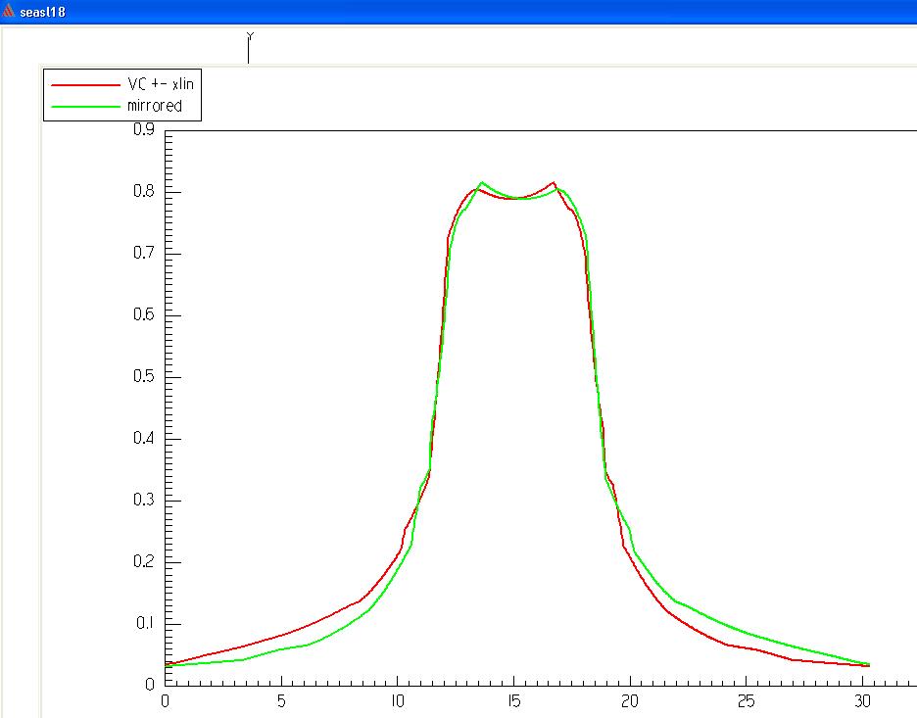Click y-axis tick label 0.9
Viewport: 917px width, 718px height.
pyautogui.click(x=144, y=129)
